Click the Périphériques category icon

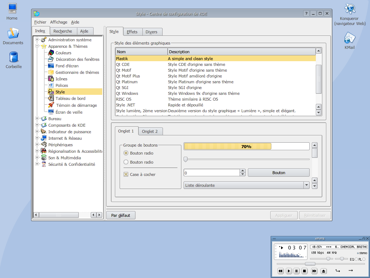(43, 144)
